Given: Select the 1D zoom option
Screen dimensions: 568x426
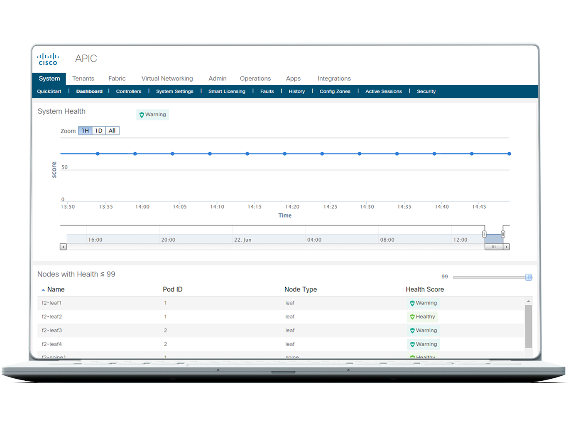Looking at the screenshot, I should (98, 130).
